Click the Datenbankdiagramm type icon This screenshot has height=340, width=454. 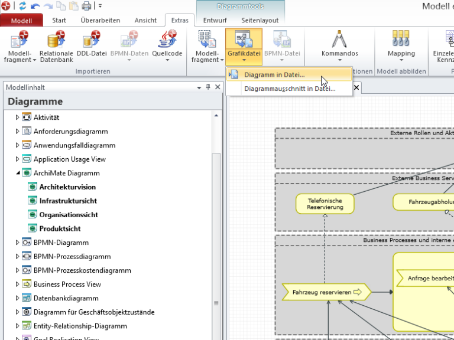click(x=27, y=297)
